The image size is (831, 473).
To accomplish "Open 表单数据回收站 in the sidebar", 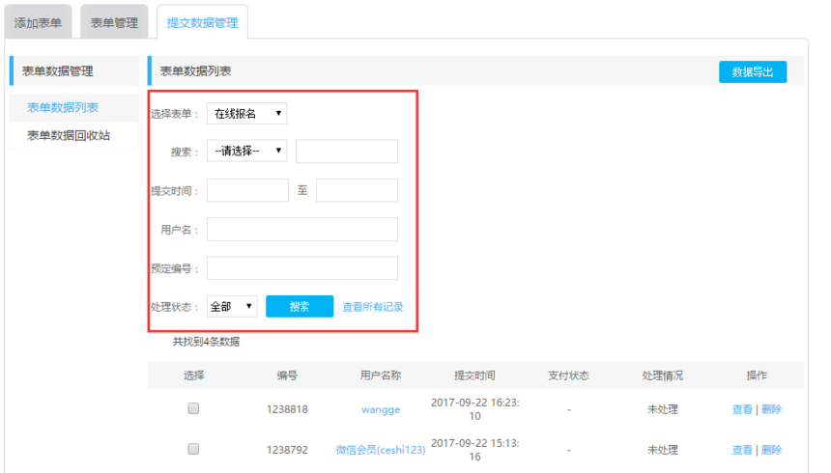I will tap(69, 136).
